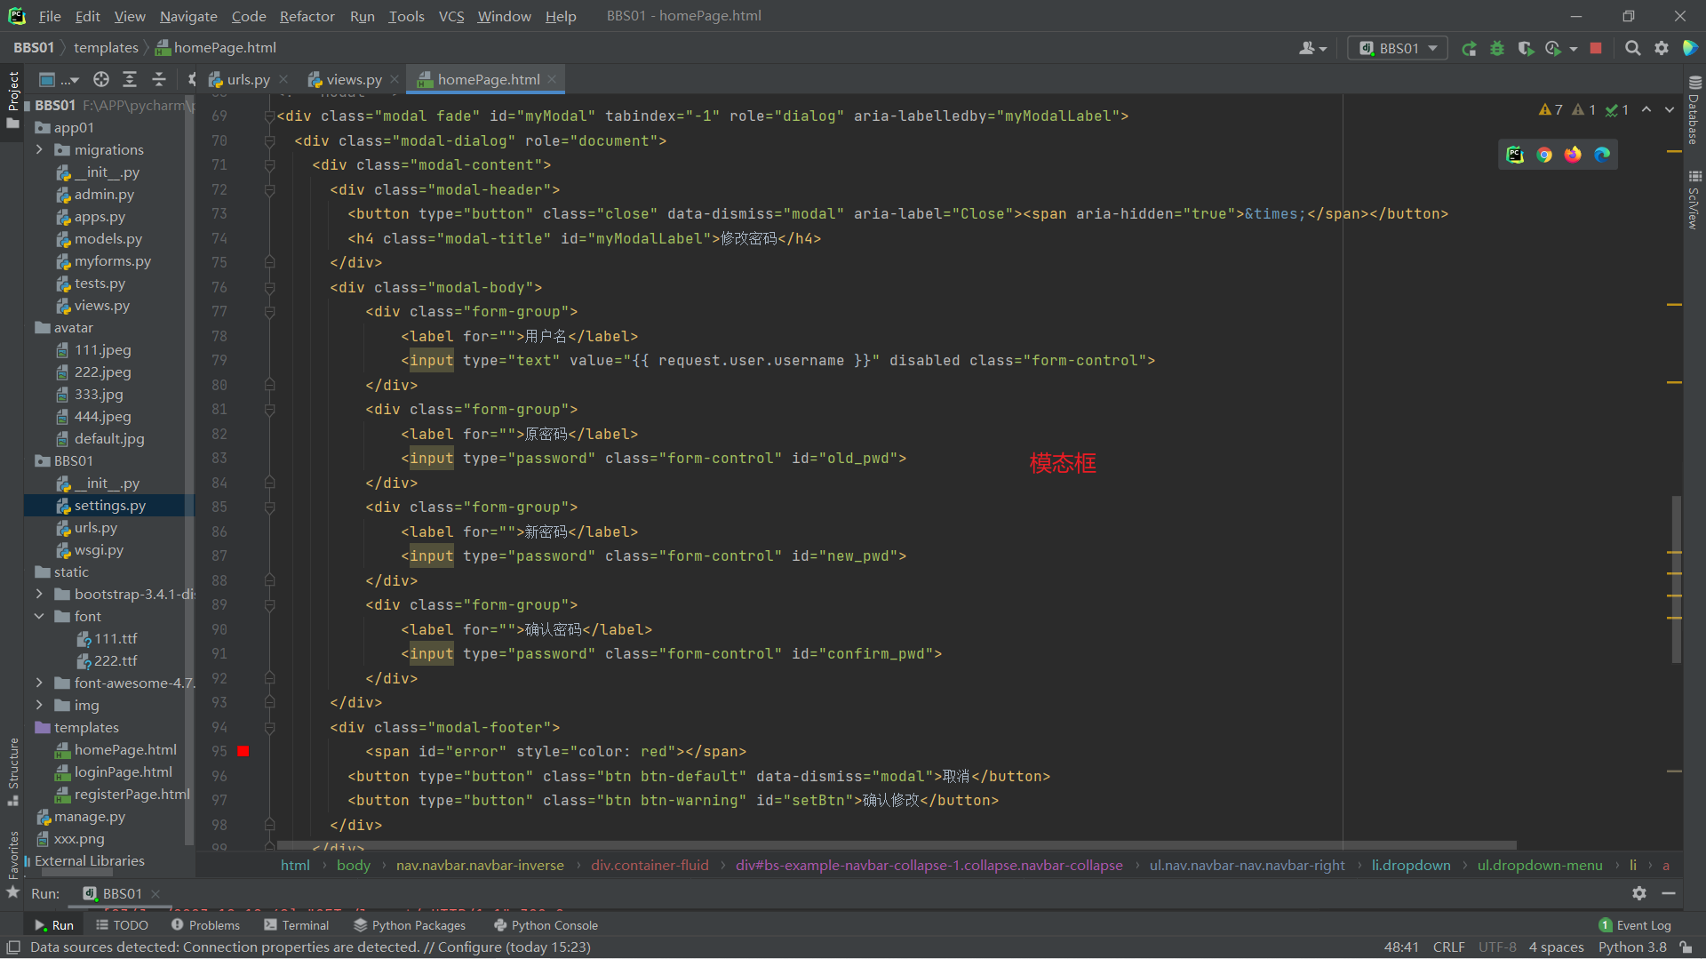The image size is (1706, 959).
Task: Select loginPage.html in templates folder
Action: click(x=123, y=772)
